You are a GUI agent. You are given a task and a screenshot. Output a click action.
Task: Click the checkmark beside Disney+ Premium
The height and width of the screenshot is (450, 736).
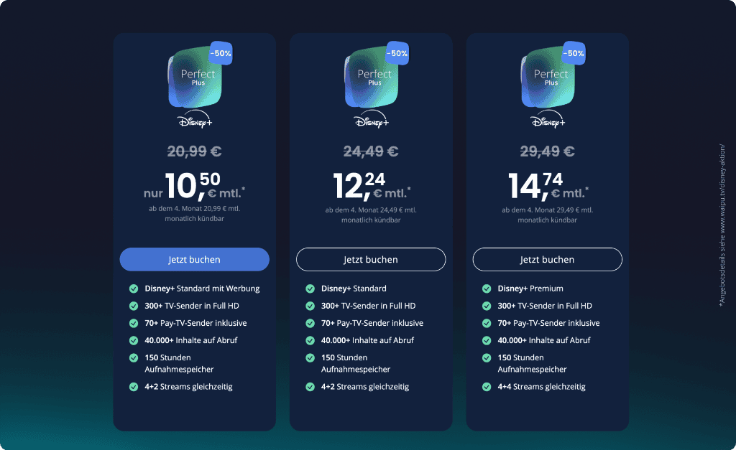click(x=487, y=289)
